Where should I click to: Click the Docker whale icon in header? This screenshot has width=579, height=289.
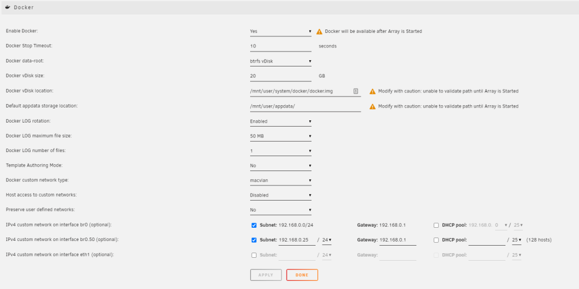click(x=8, y=8)
